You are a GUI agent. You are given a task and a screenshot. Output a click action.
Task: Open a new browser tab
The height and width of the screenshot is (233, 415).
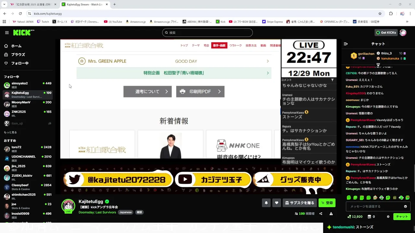pyautogui.click(x=114, y=5)
